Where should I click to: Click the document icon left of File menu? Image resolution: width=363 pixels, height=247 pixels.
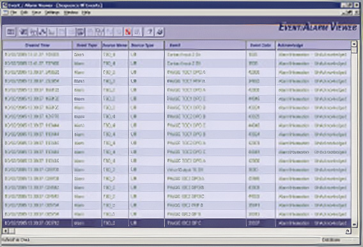(x=6, y=13)
